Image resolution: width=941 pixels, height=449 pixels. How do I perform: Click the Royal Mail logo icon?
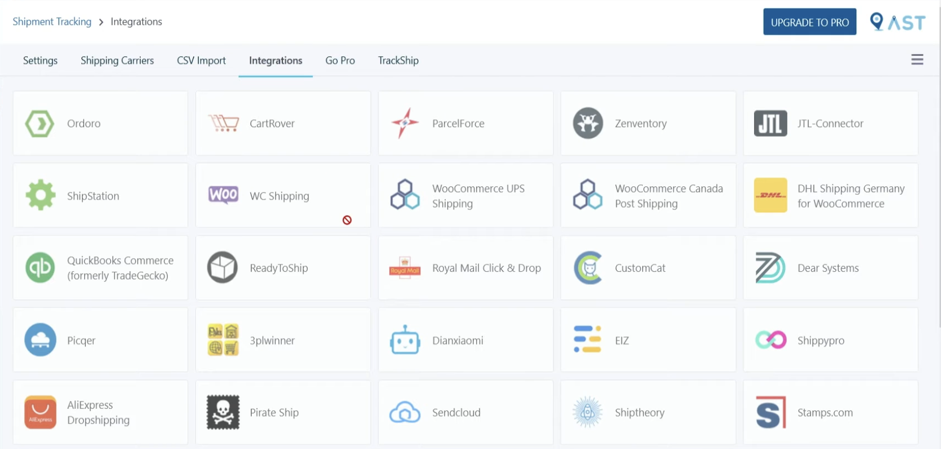click(x=405, y=267)
